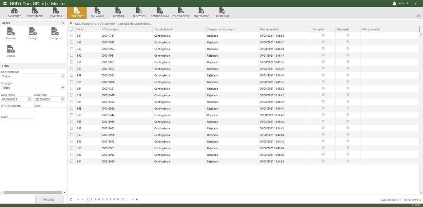Refresh the document list

71,199
